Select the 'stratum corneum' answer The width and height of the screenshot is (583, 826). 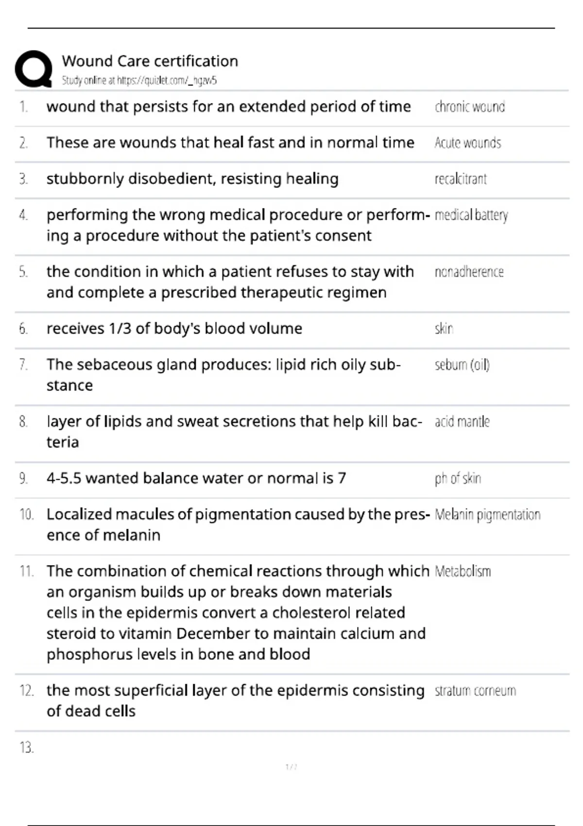[x=475, y=691]
